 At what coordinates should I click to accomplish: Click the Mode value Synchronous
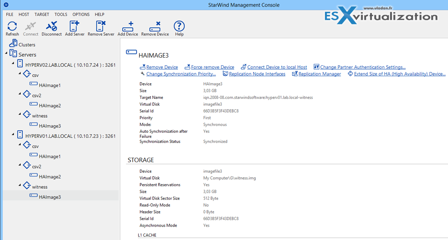click(215, 125)
